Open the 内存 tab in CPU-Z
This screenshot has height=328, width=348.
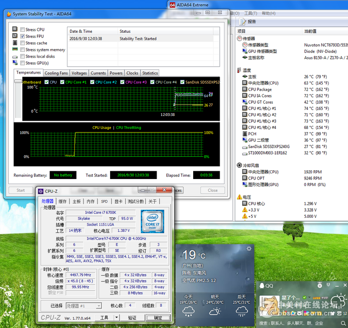tap(90, 201)
